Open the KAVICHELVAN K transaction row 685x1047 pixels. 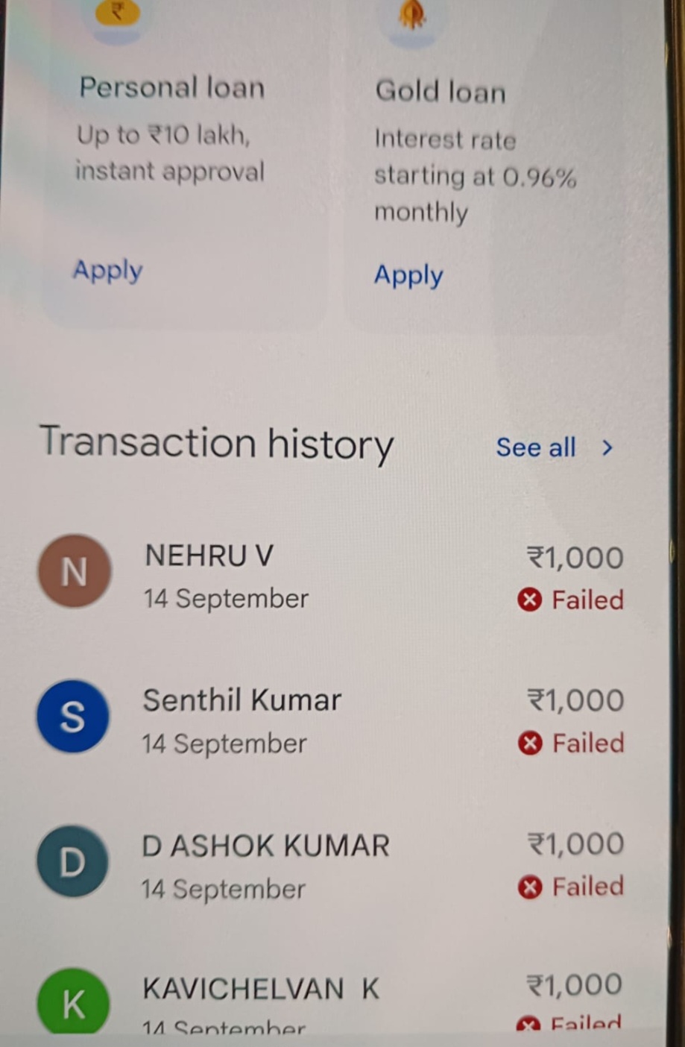[331, 1002]
